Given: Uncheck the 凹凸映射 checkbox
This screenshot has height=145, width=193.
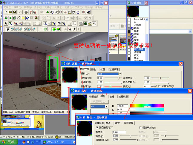Looking at the screenshot, I should (96, 128).
